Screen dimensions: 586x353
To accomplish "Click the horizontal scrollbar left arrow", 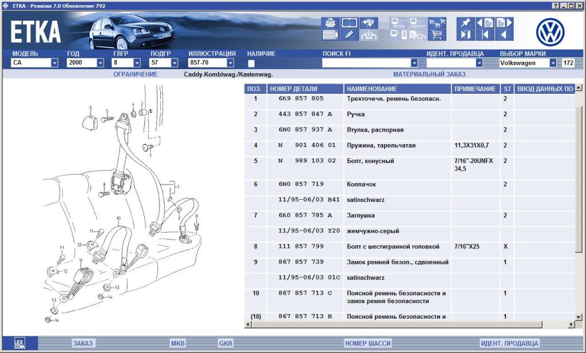I will [247, 324].
